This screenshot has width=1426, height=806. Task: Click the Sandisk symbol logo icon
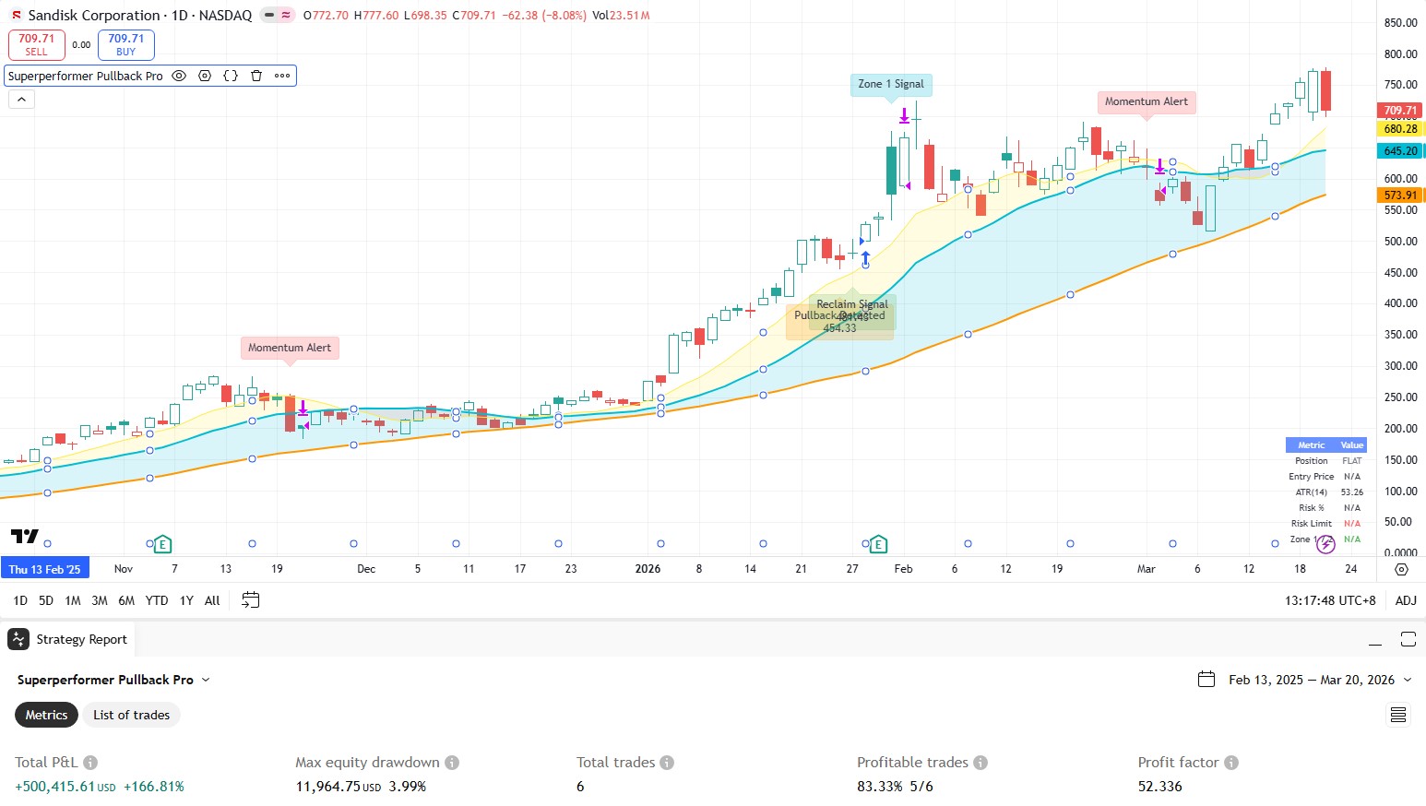pyautogui.click(x=16, y=16)
